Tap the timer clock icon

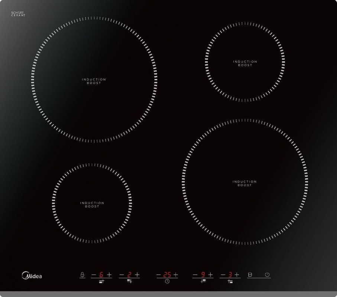pos(167,281)
